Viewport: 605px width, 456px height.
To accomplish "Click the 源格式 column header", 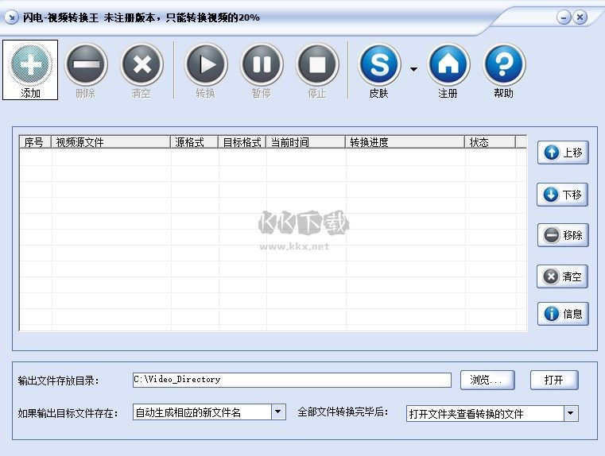I will click(195, 142).
